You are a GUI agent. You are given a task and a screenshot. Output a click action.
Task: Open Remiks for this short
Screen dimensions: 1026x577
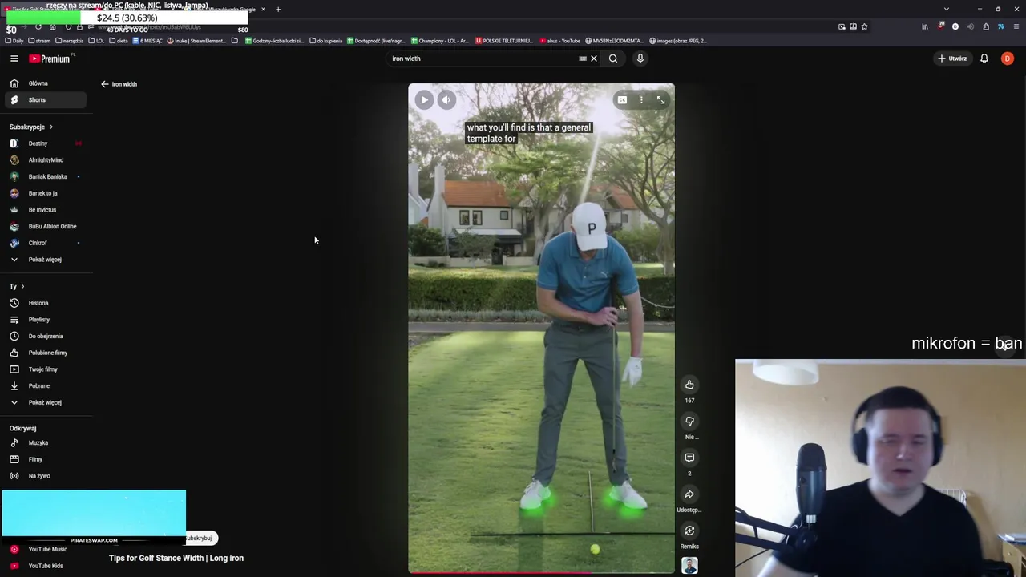point(689,531)
